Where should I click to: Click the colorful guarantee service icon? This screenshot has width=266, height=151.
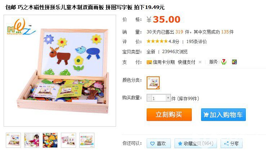[x=234, y=62]
